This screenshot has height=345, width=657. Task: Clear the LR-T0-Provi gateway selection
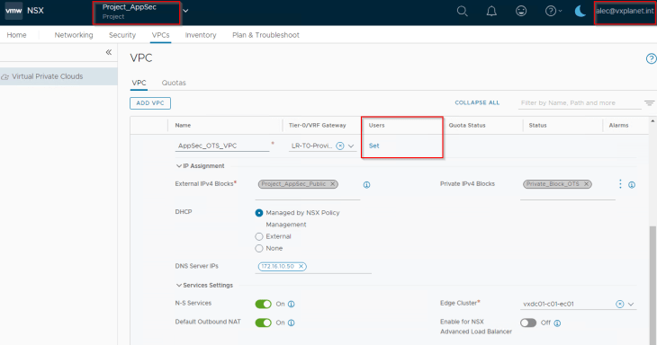340,146
